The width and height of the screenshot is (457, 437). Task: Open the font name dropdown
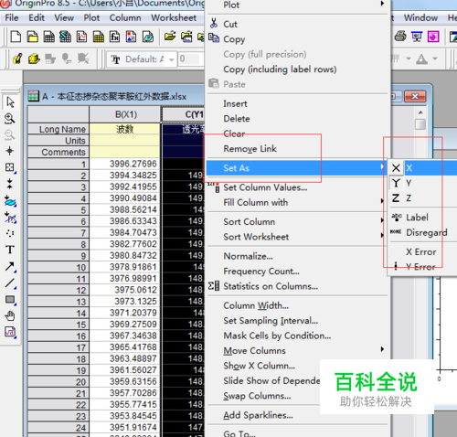172,59
